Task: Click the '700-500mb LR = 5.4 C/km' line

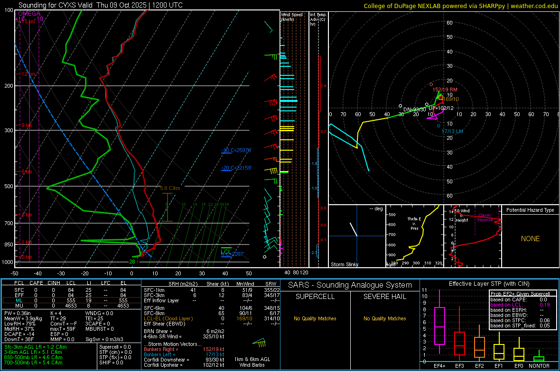Action: pos(33,362)
